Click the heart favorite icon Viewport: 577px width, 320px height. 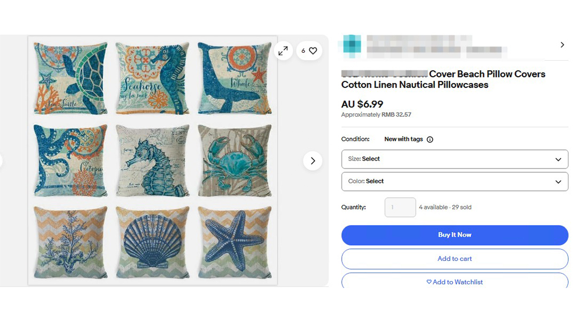(x=313, y=51)
